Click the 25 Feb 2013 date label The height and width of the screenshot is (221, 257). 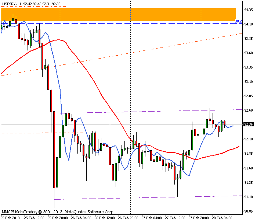(10, 218)
